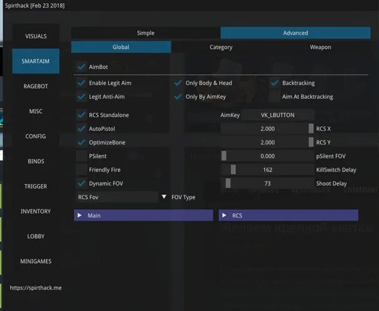Switch to the Category tab
The height and width of the screenshot is (311, 379).
point(221,47)
